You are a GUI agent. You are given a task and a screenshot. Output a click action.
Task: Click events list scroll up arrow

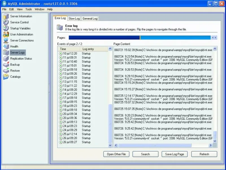(x=110, y=49)
